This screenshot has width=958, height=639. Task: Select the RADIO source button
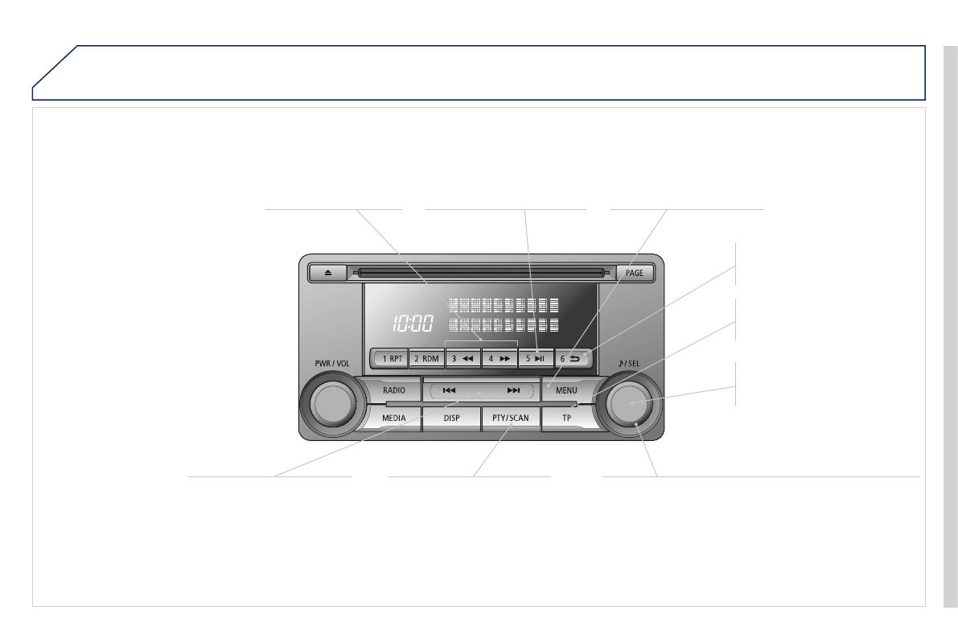coord(394,390)
